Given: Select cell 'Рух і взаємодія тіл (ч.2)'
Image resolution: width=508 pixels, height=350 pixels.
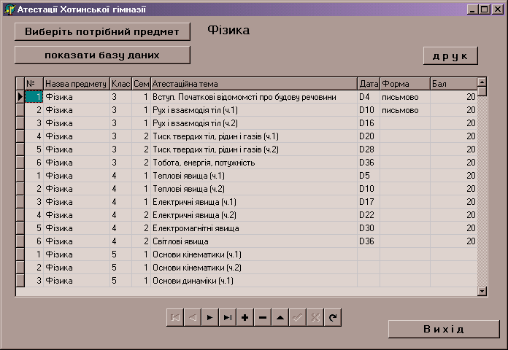Looking at the screenshot, I should pos(254,123).
